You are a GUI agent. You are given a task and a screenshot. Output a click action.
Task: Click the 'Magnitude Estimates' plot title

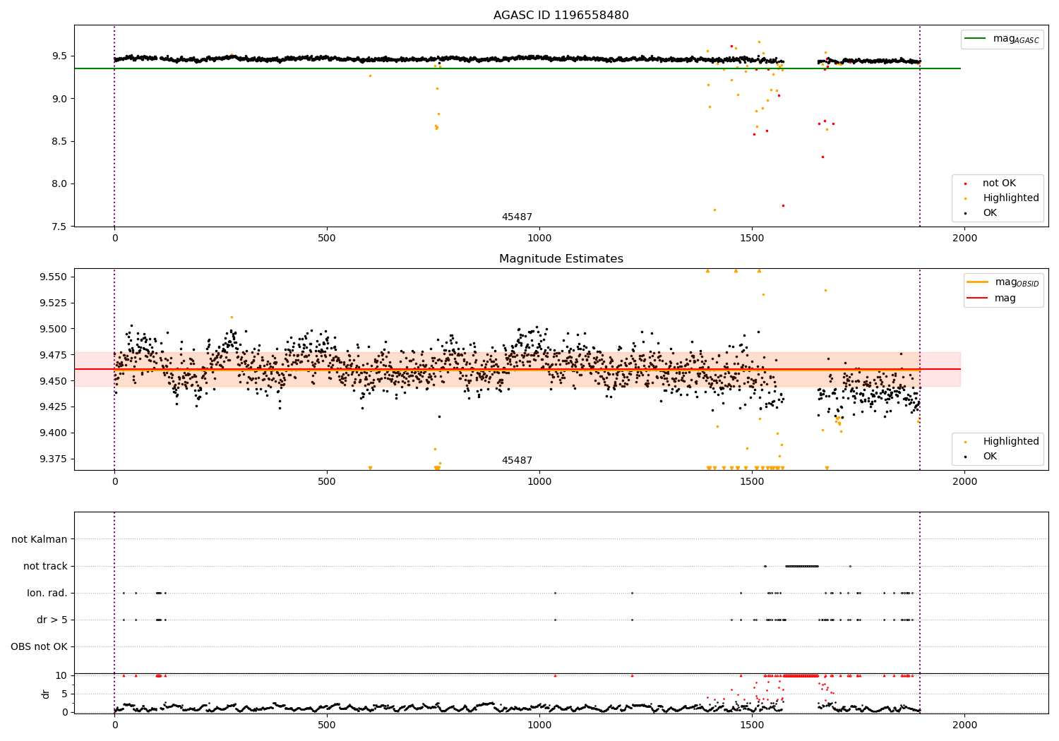click(561, 259)
